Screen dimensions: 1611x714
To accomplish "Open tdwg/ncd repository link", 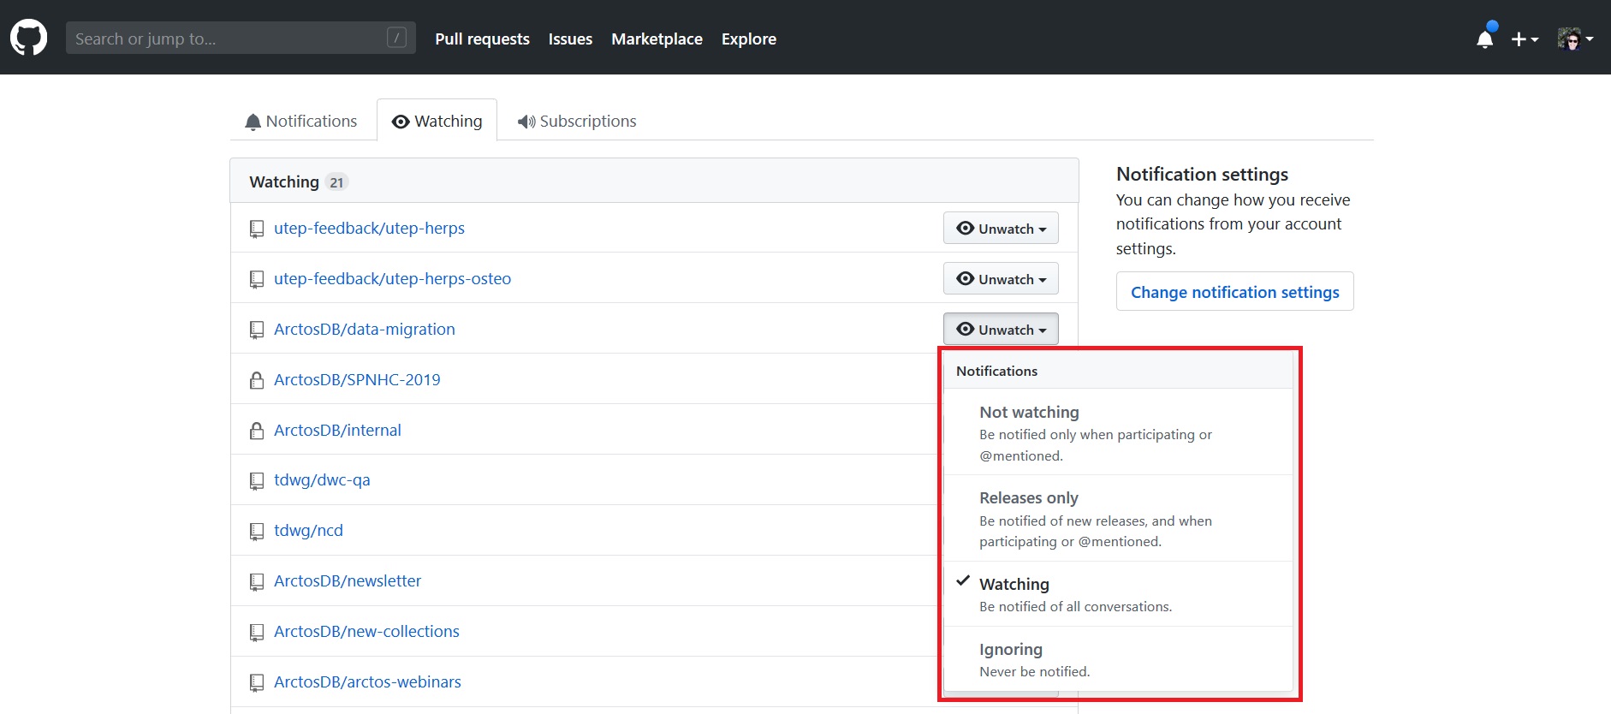I will point(308,531).
